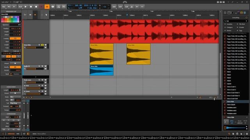Open the EDIT menu button
The image size is (250, 140).
coord(120,7)
